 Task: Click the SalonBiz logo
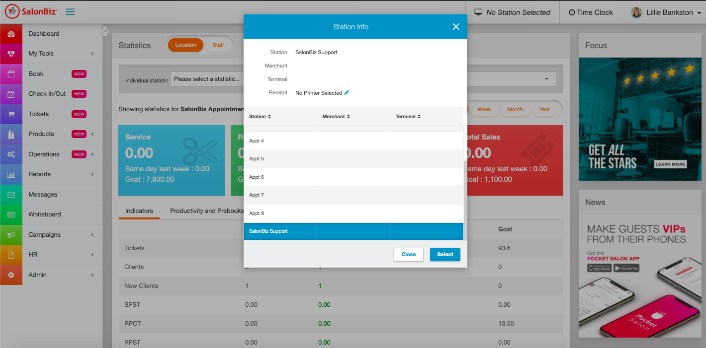tap(31, 11)
